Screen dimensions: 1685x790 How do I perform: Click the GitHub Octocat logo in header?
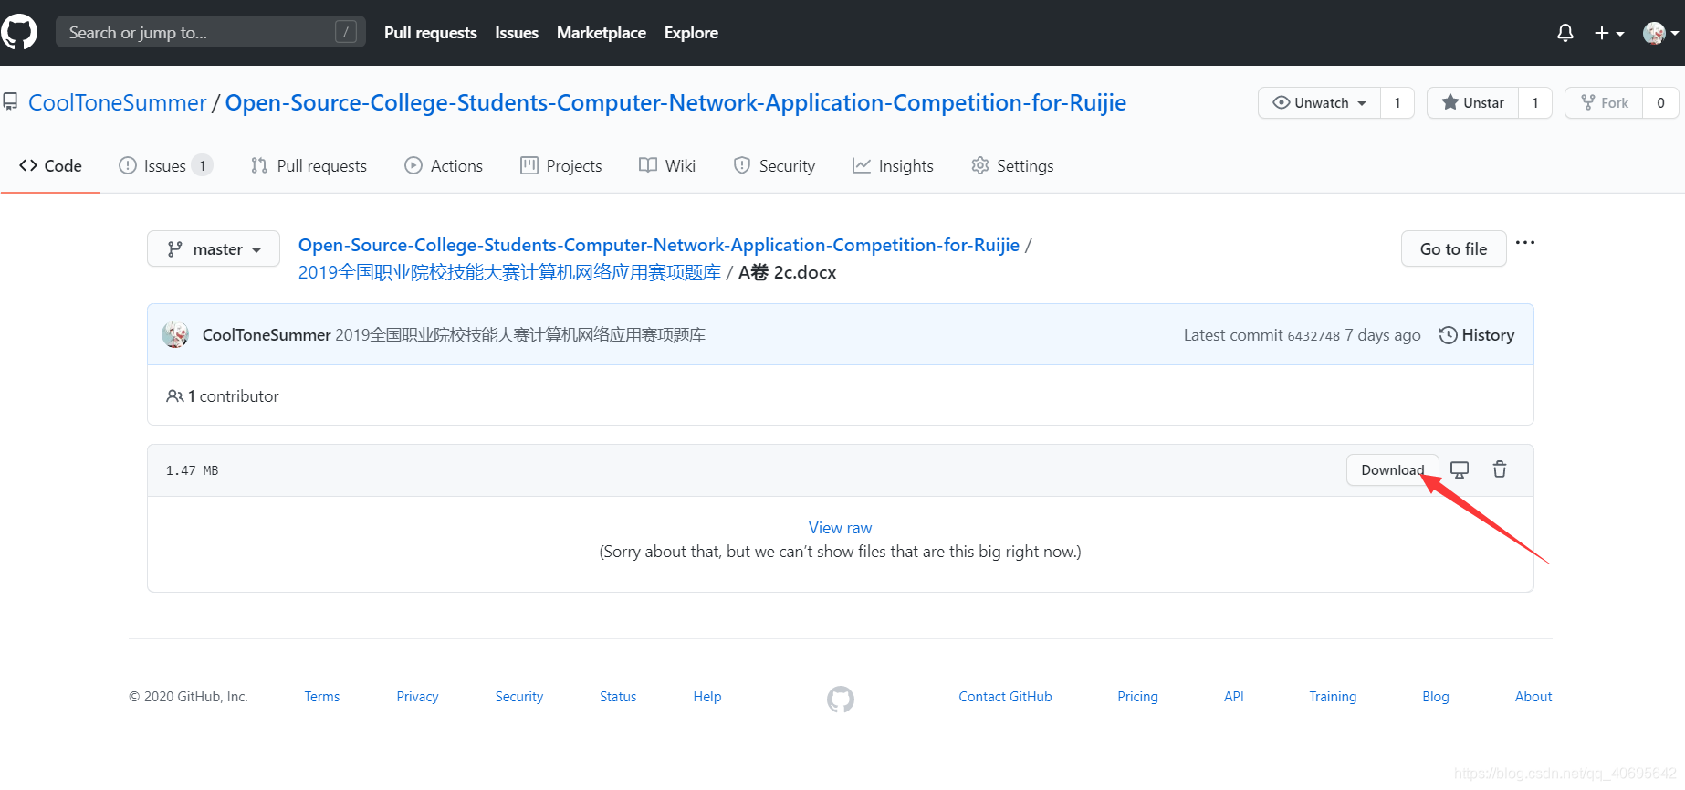pos(19,32)
